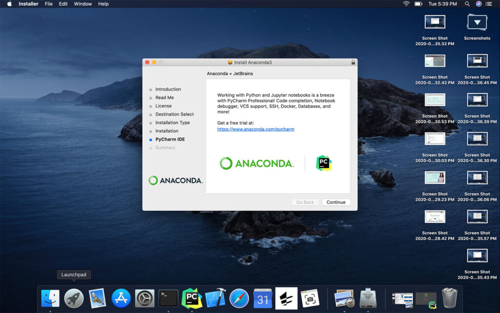
Task: Select screenshot thumbnail from 36.30 PM
Action: coord(477,139)
